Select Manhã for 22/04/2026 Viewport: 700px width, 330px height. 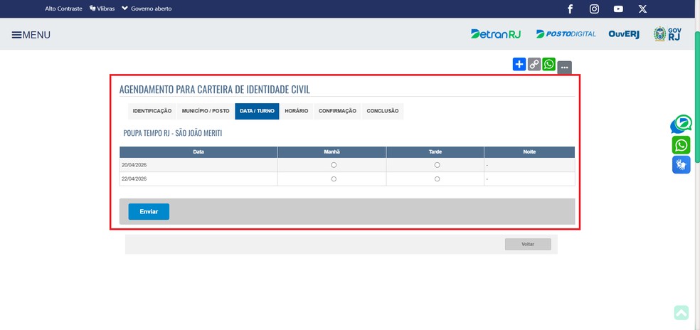pyautogui.click(x=334, y=179)
